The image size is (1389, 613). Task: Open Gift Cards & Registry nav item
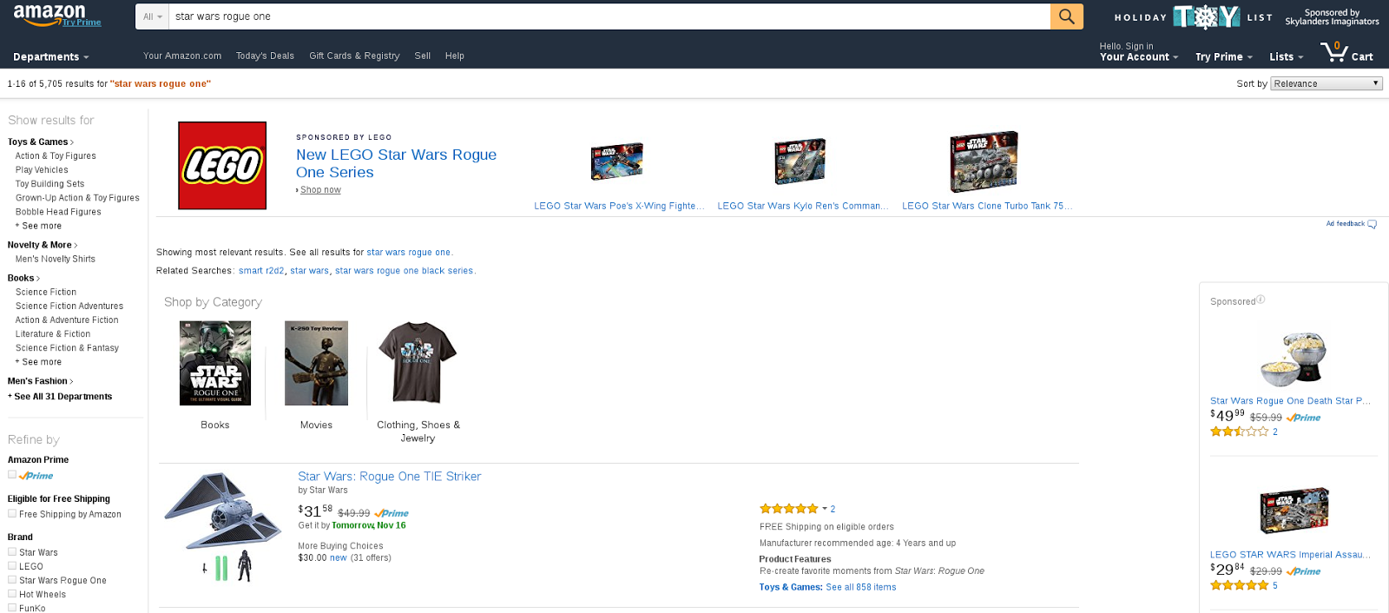tap(354, 56)
